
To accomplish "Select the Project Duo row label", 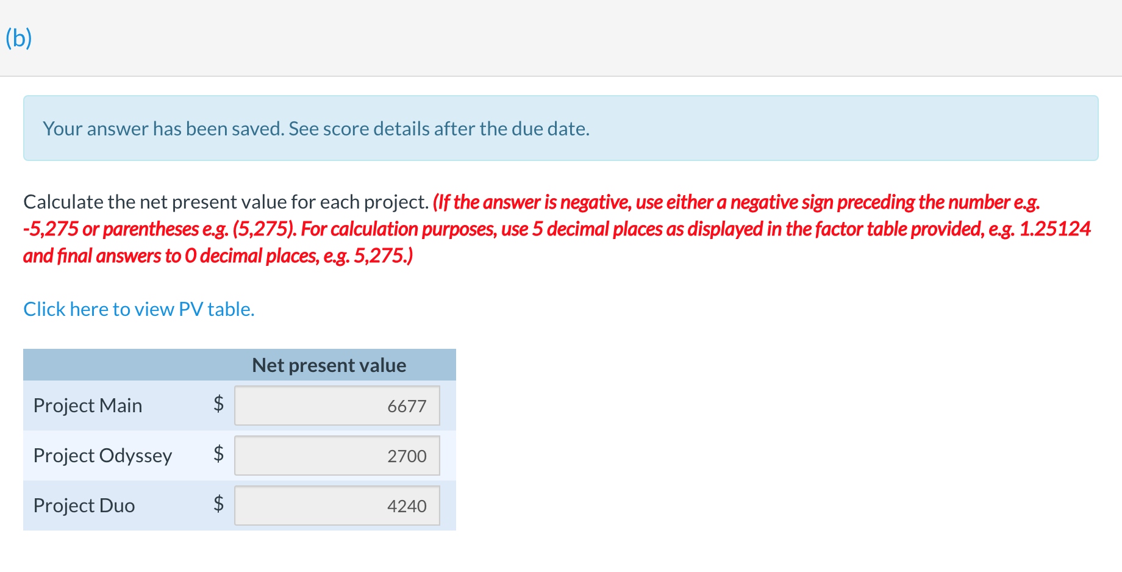I will pyautogui.click(x=84, y=506).
